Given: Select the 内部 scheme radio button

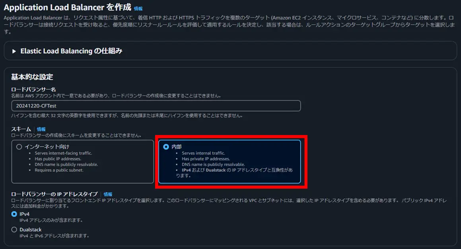Looking at the screenshot, I should point(166,147).
